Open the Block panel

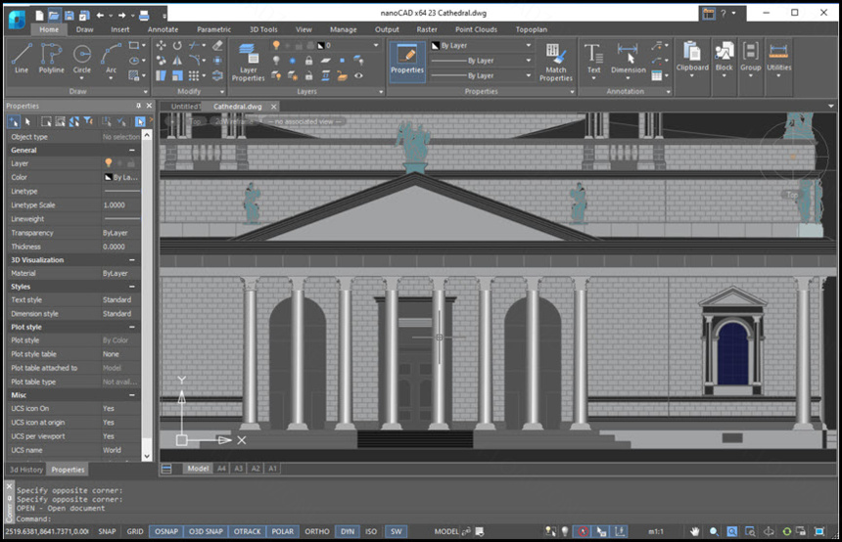(x=724, y=59)
